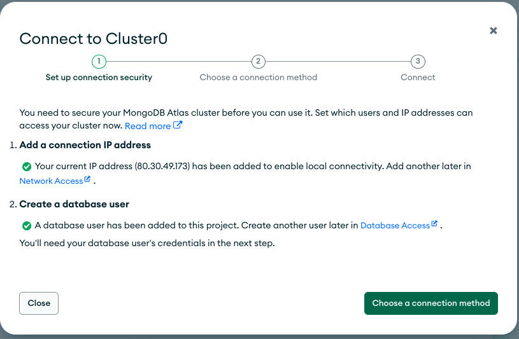This screenshot has width=519, height=339.
Task: Click the green checkmark beside database user added
Action: (x=27, y=226)
